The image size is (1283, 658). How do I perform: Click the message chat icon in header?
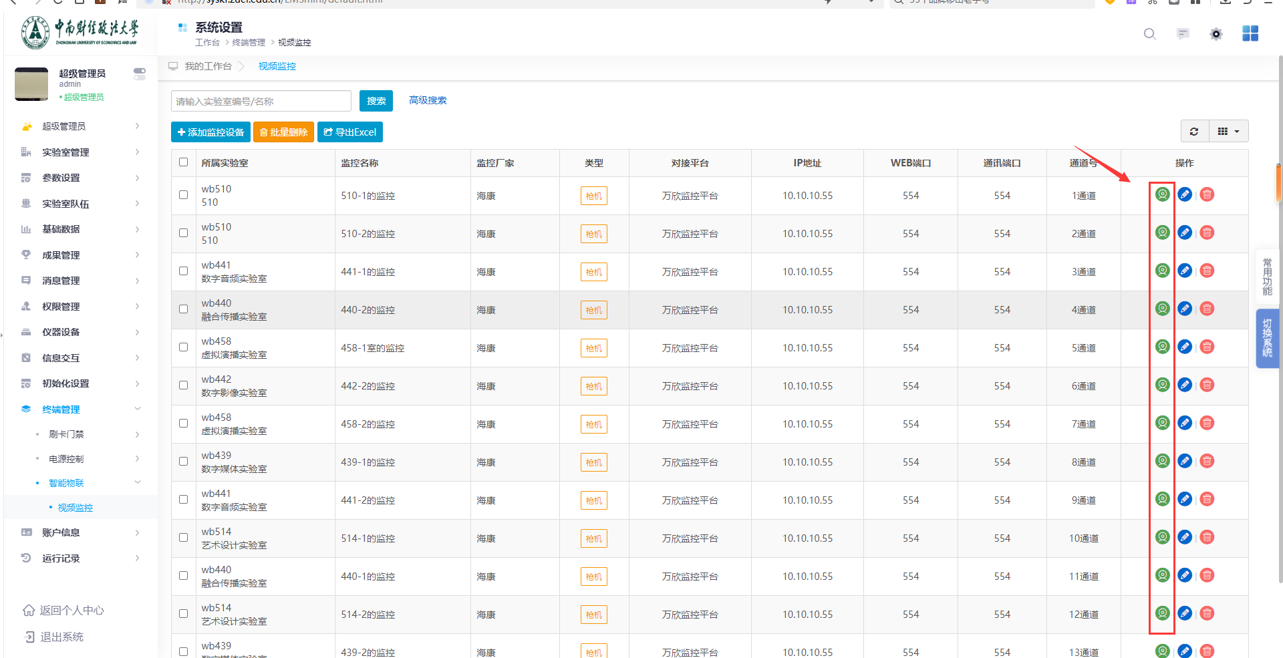tap(1182, 34)
